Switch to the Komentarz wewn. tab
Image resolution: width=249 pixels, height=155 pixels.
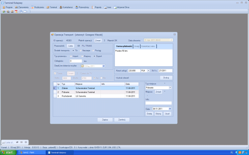(148, 46)
